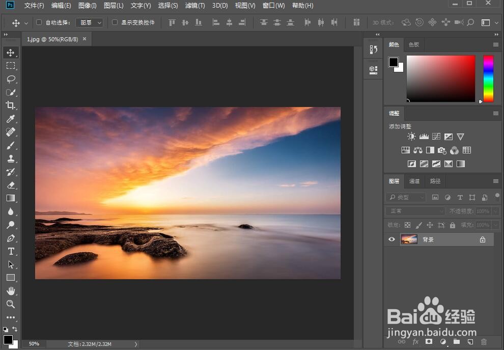The height and width of the screenshot is (350, 504).
Task: Add Color Balance adjustment
Action: [x=418, y=150]
